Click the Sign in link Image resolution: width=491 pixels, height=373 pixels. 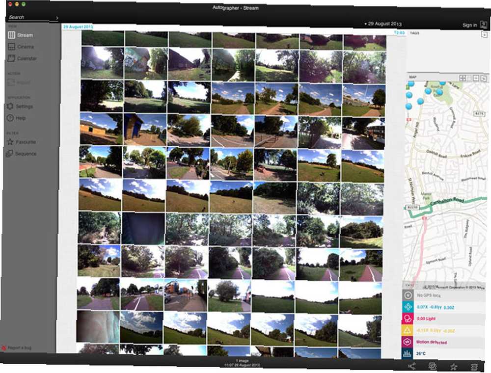470,25
